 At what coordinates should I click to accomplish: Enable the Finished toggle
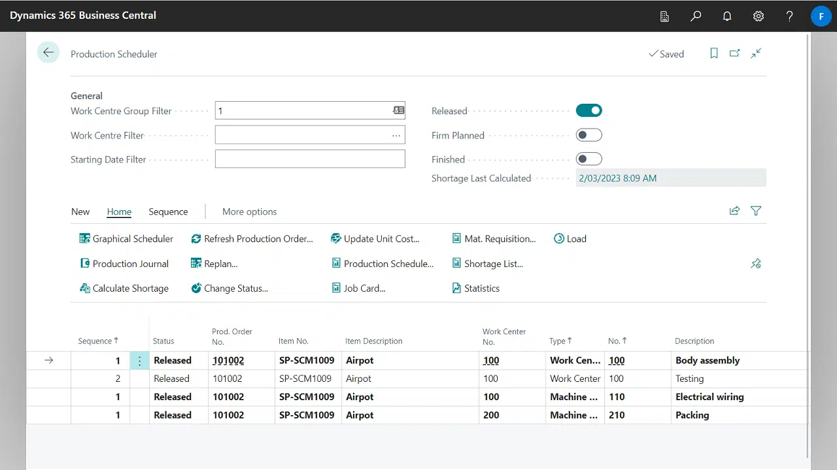(589, 159)
